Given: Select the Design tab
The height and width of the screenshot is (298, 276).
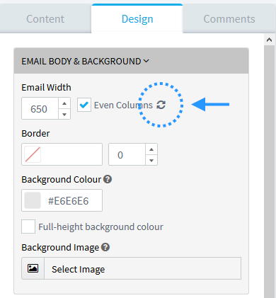Looking at the screenshot, I should pos(137,19).
